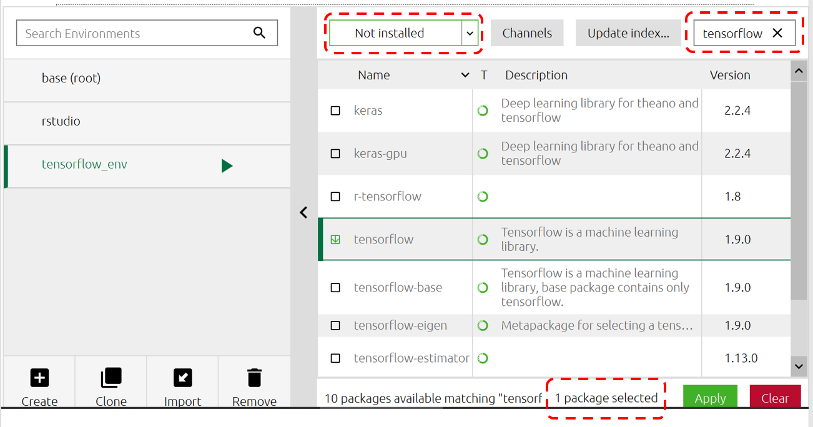Click the package list scrollbar thumb

click(799, 190)
